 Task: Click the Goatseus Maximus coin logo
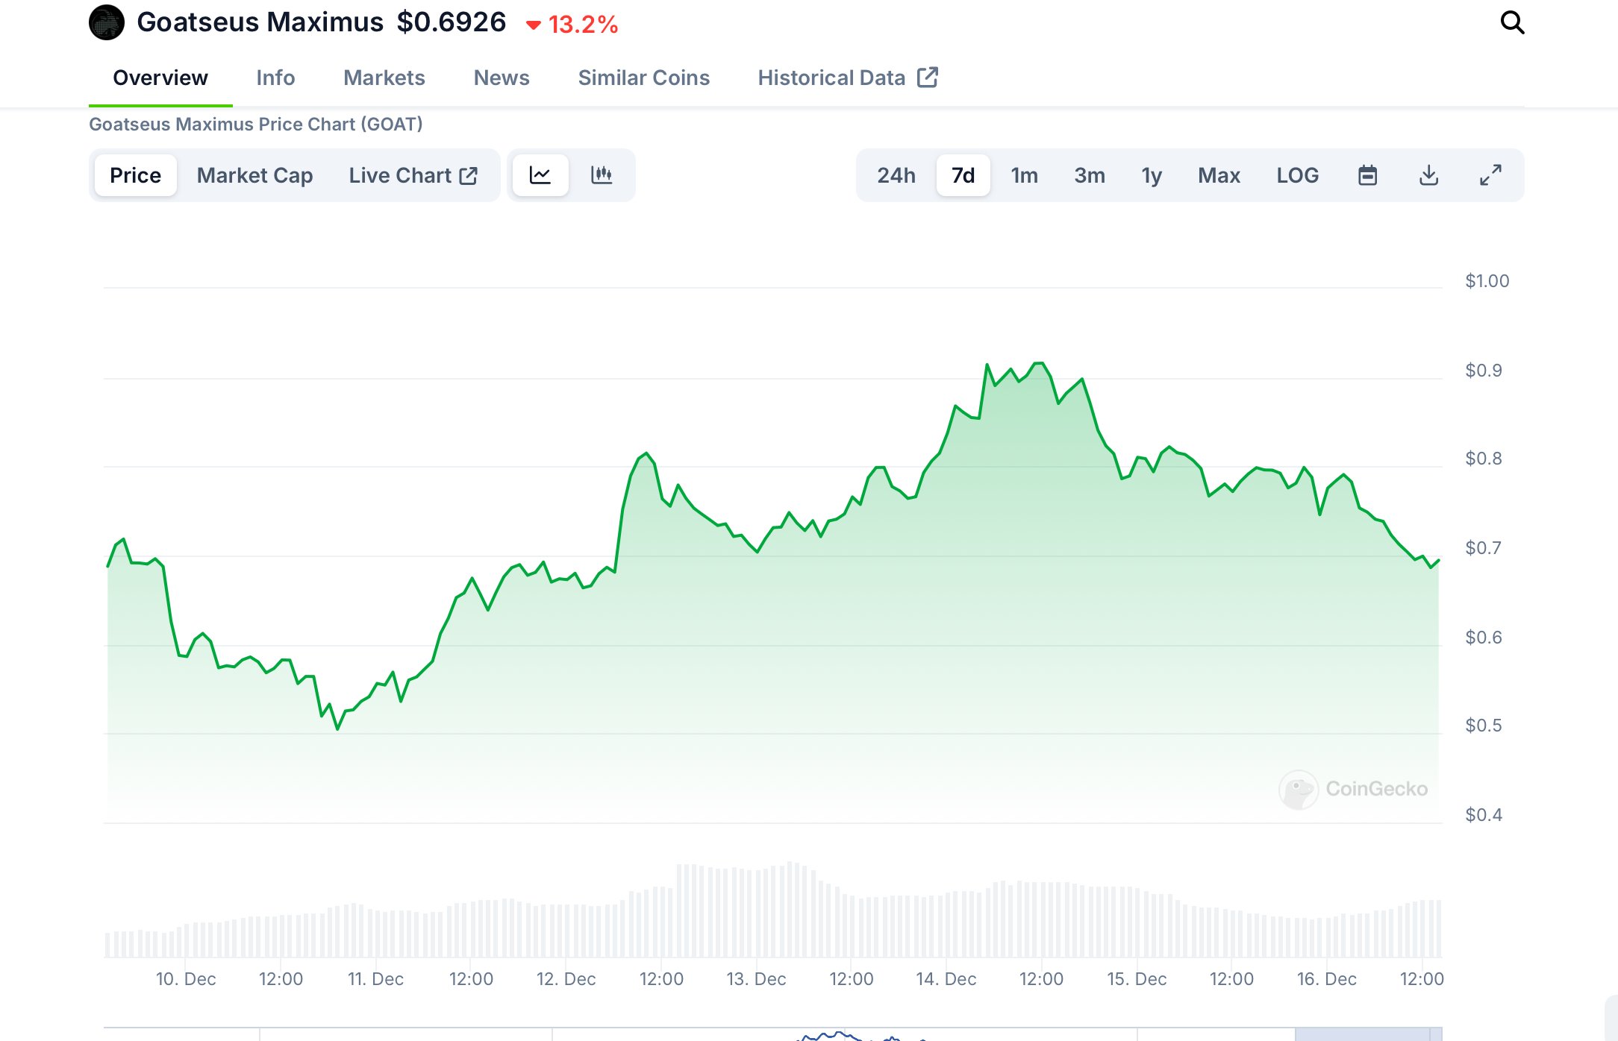[105, 22]
